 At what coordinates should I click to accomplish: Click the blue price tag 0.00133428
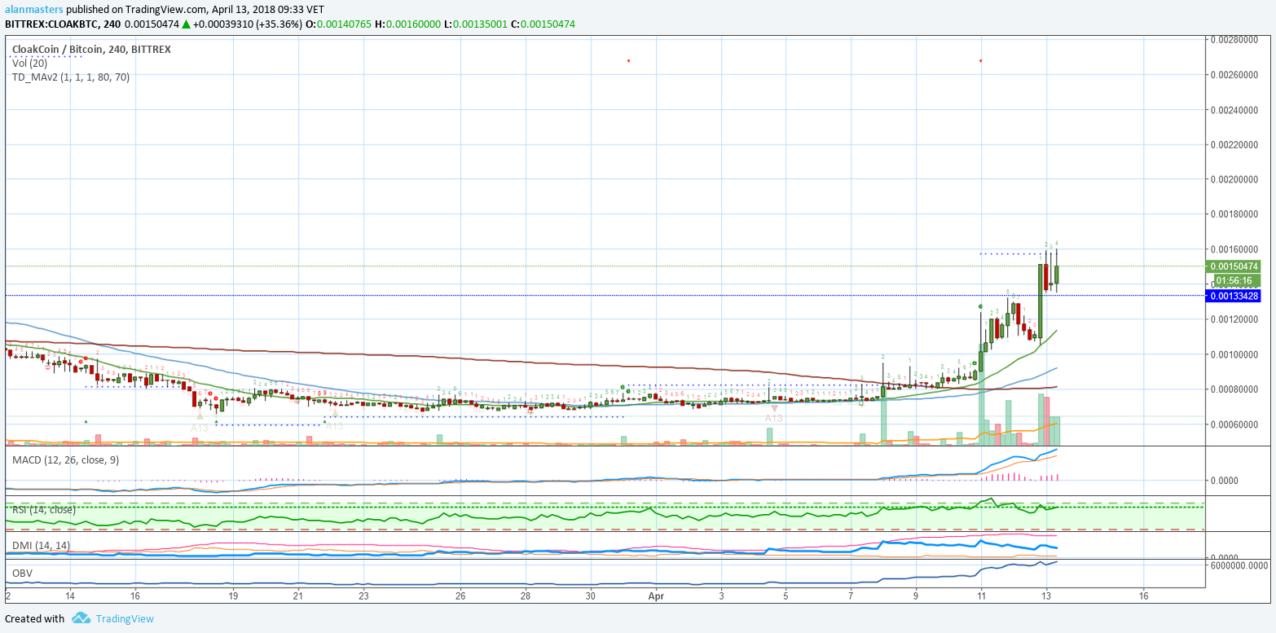tap(1233, 296)
